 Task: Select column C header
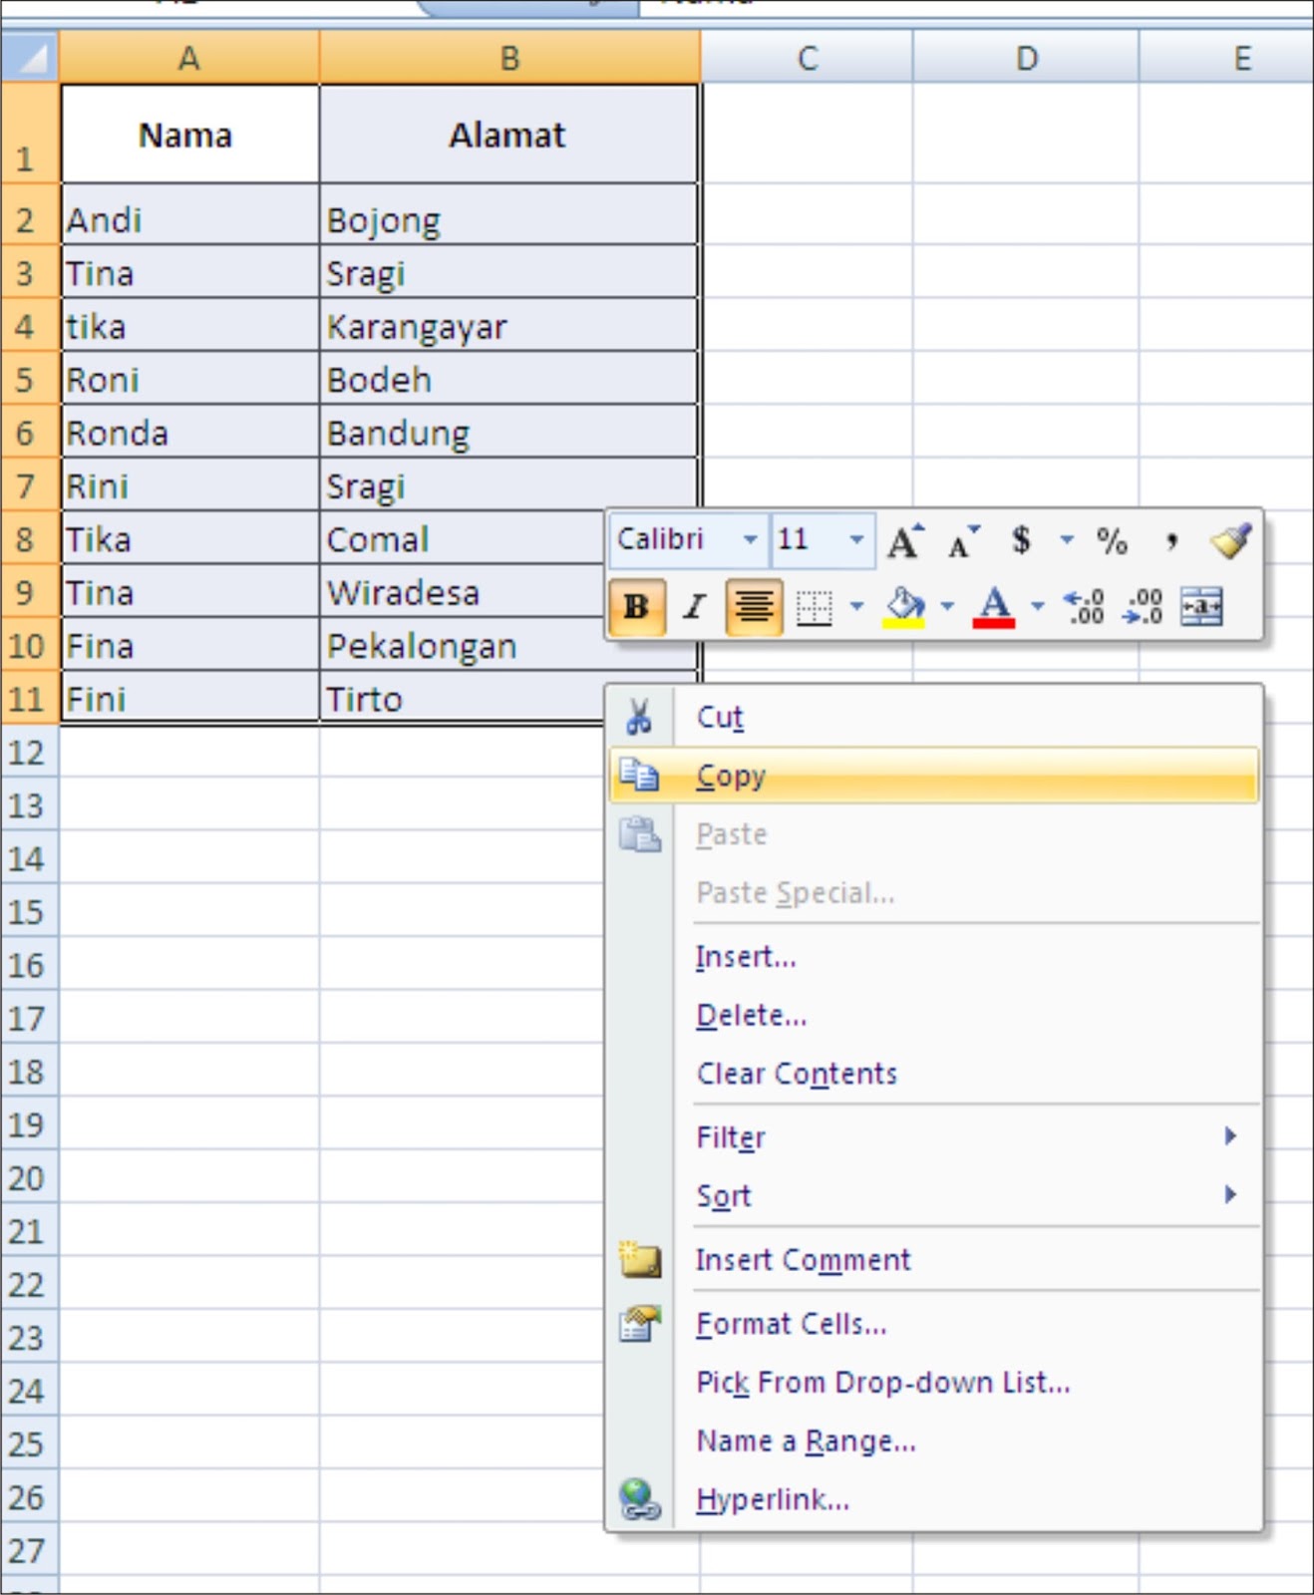[x=807, y=57]
